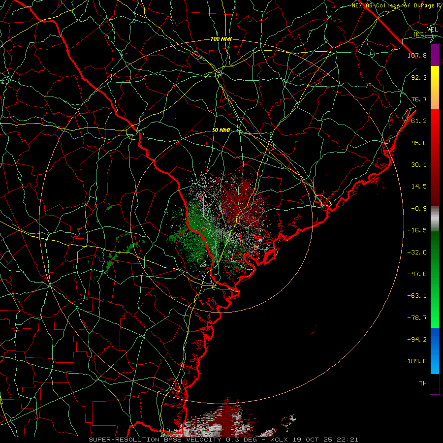Image resolution: width=443 pixels, height=443 pixels.
Task: Click the blue segment of the color bar
Action: pos(435,351)
